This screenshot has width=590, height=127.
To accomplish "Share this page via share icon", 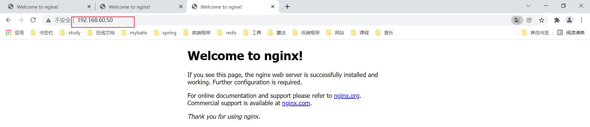I will tap(529, 20).
